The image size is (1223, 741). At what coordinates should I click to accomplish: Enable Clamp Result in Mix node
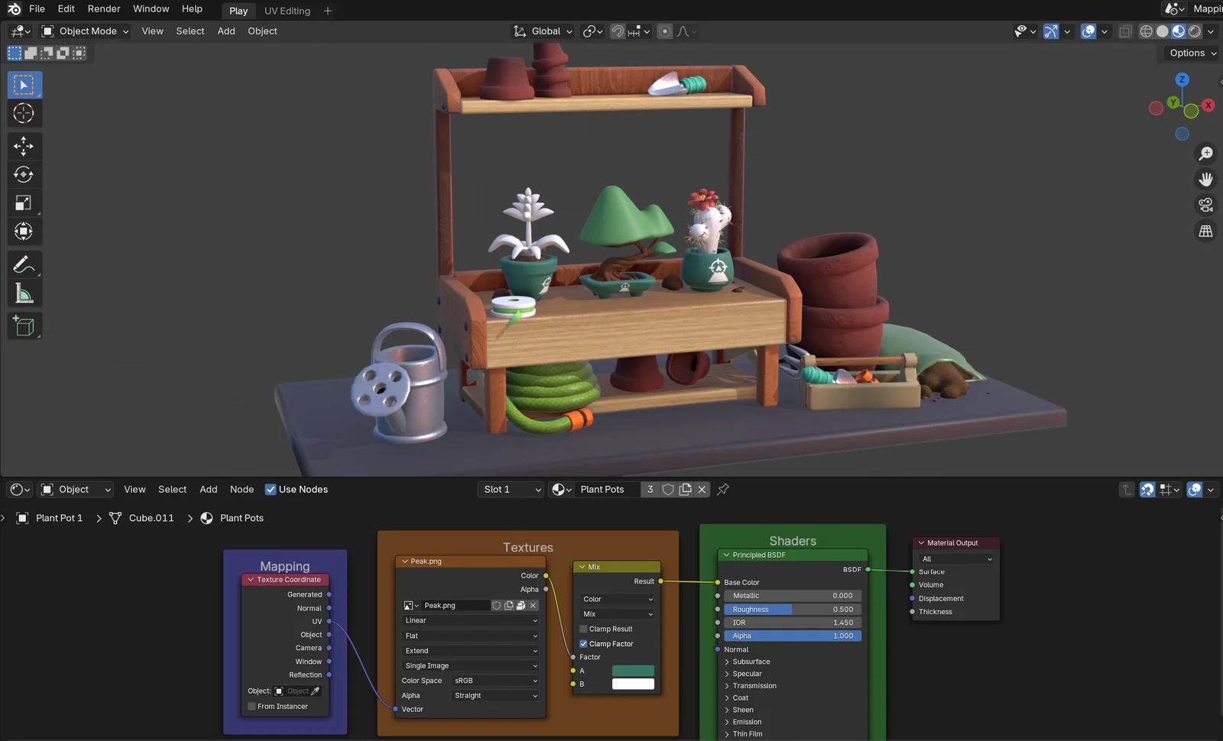pyautogui.click(x=584, y=629)
